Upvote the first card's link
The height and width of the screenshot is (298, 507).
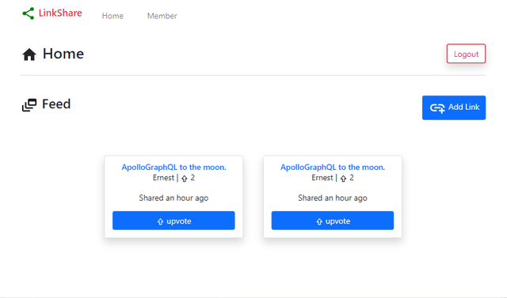pos(173,221)
